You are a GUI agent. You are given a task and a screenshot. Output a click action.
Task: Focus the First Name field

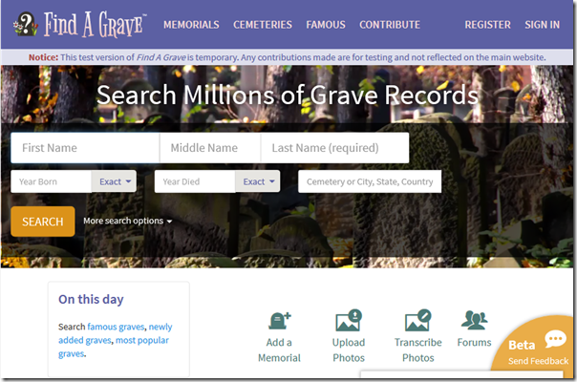pos(85,148)
